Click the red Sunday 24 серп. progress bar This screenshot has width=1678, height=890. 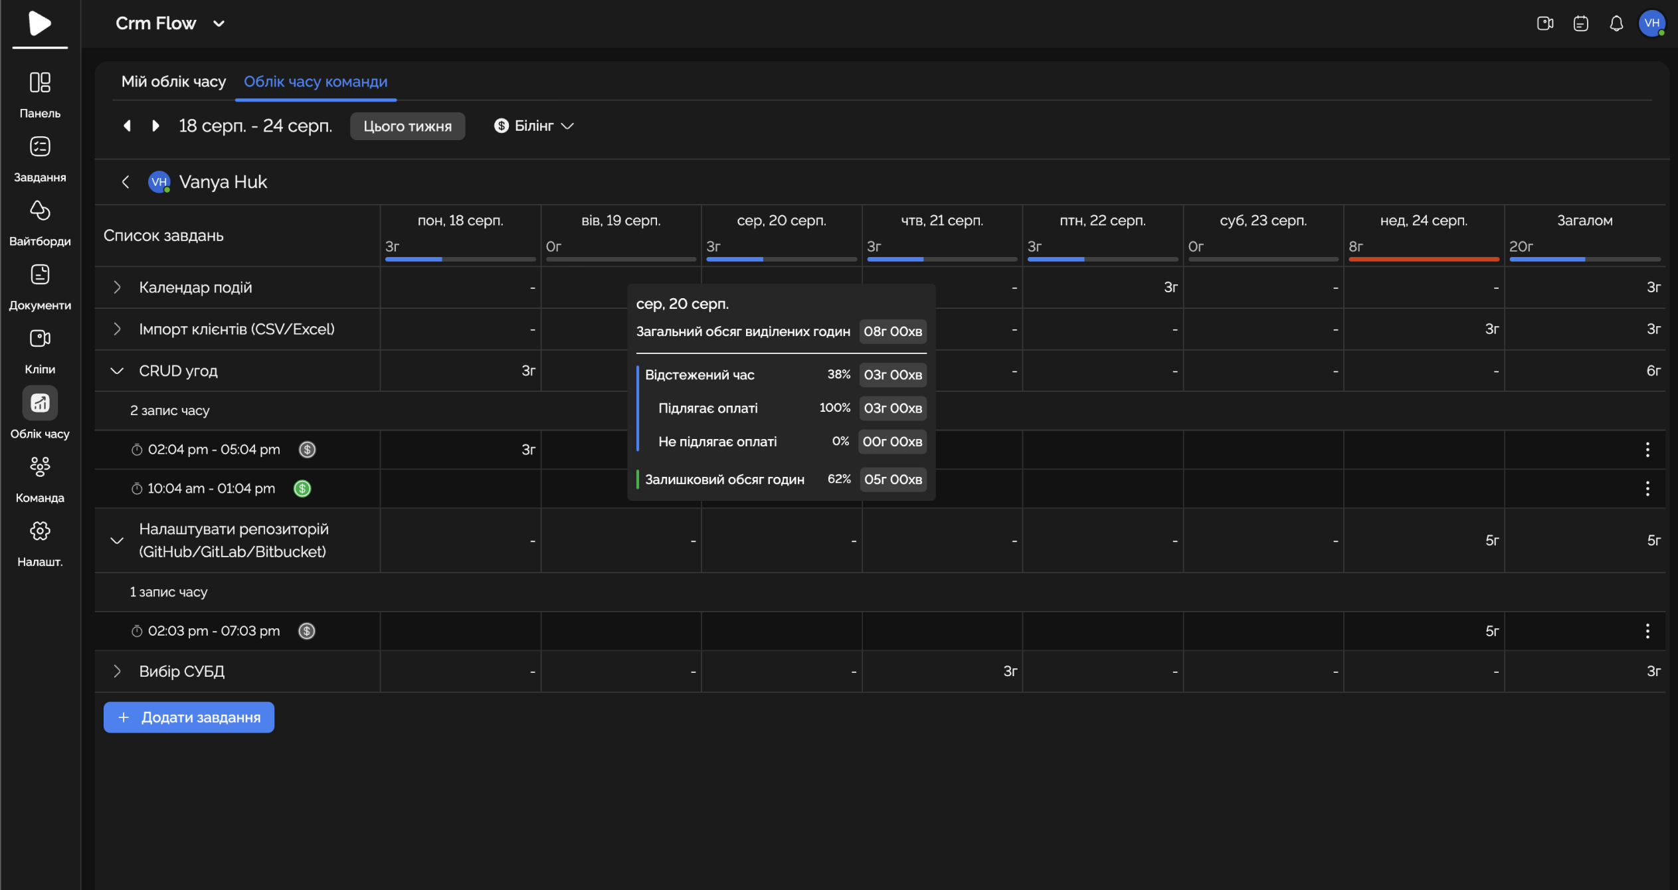(1423, 259)
